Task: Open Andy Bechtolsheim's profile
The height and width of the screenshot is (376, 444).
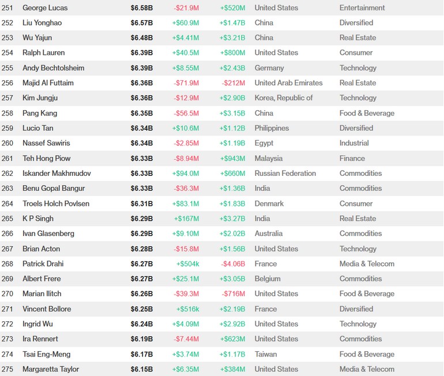Action: click(x=53, y=67)
